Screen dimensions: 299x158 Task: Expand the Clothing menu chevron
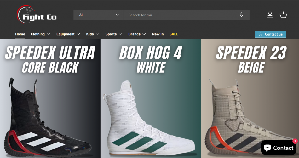pyautogui.click(x=49, y=34)
